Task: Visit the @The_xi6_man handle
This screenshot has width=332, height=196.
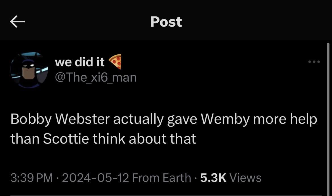Action: coord(96,77)
